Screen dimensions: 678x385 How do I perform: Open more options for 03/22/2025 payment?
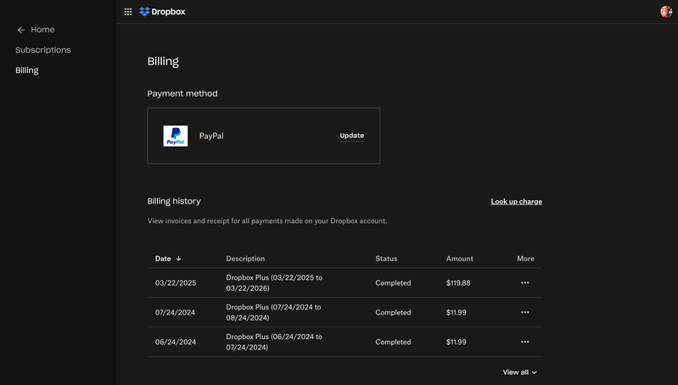(x=524, y=283)
